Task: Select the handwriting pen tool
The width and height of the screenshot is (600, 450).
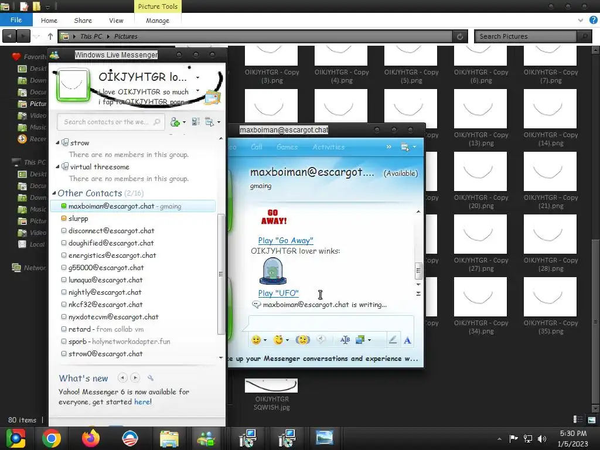Action: click(x=393, y=340)
